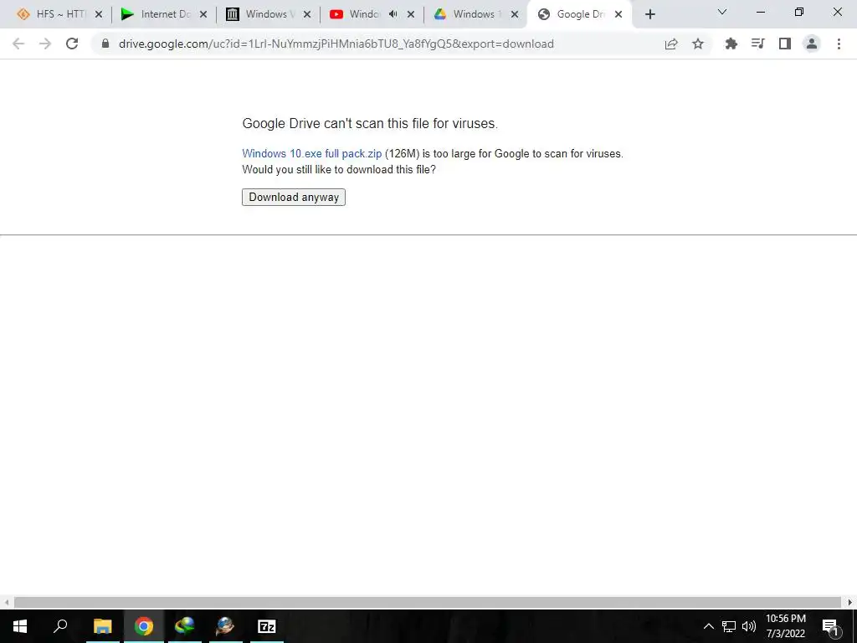The image size is (857, 643).
Task: Open a new browser tab
Action: (649, 14)
